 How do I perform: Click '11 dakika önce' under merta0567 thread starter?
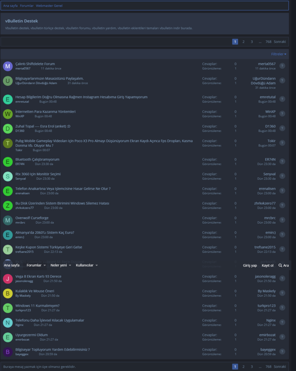(x=51, y=68)
